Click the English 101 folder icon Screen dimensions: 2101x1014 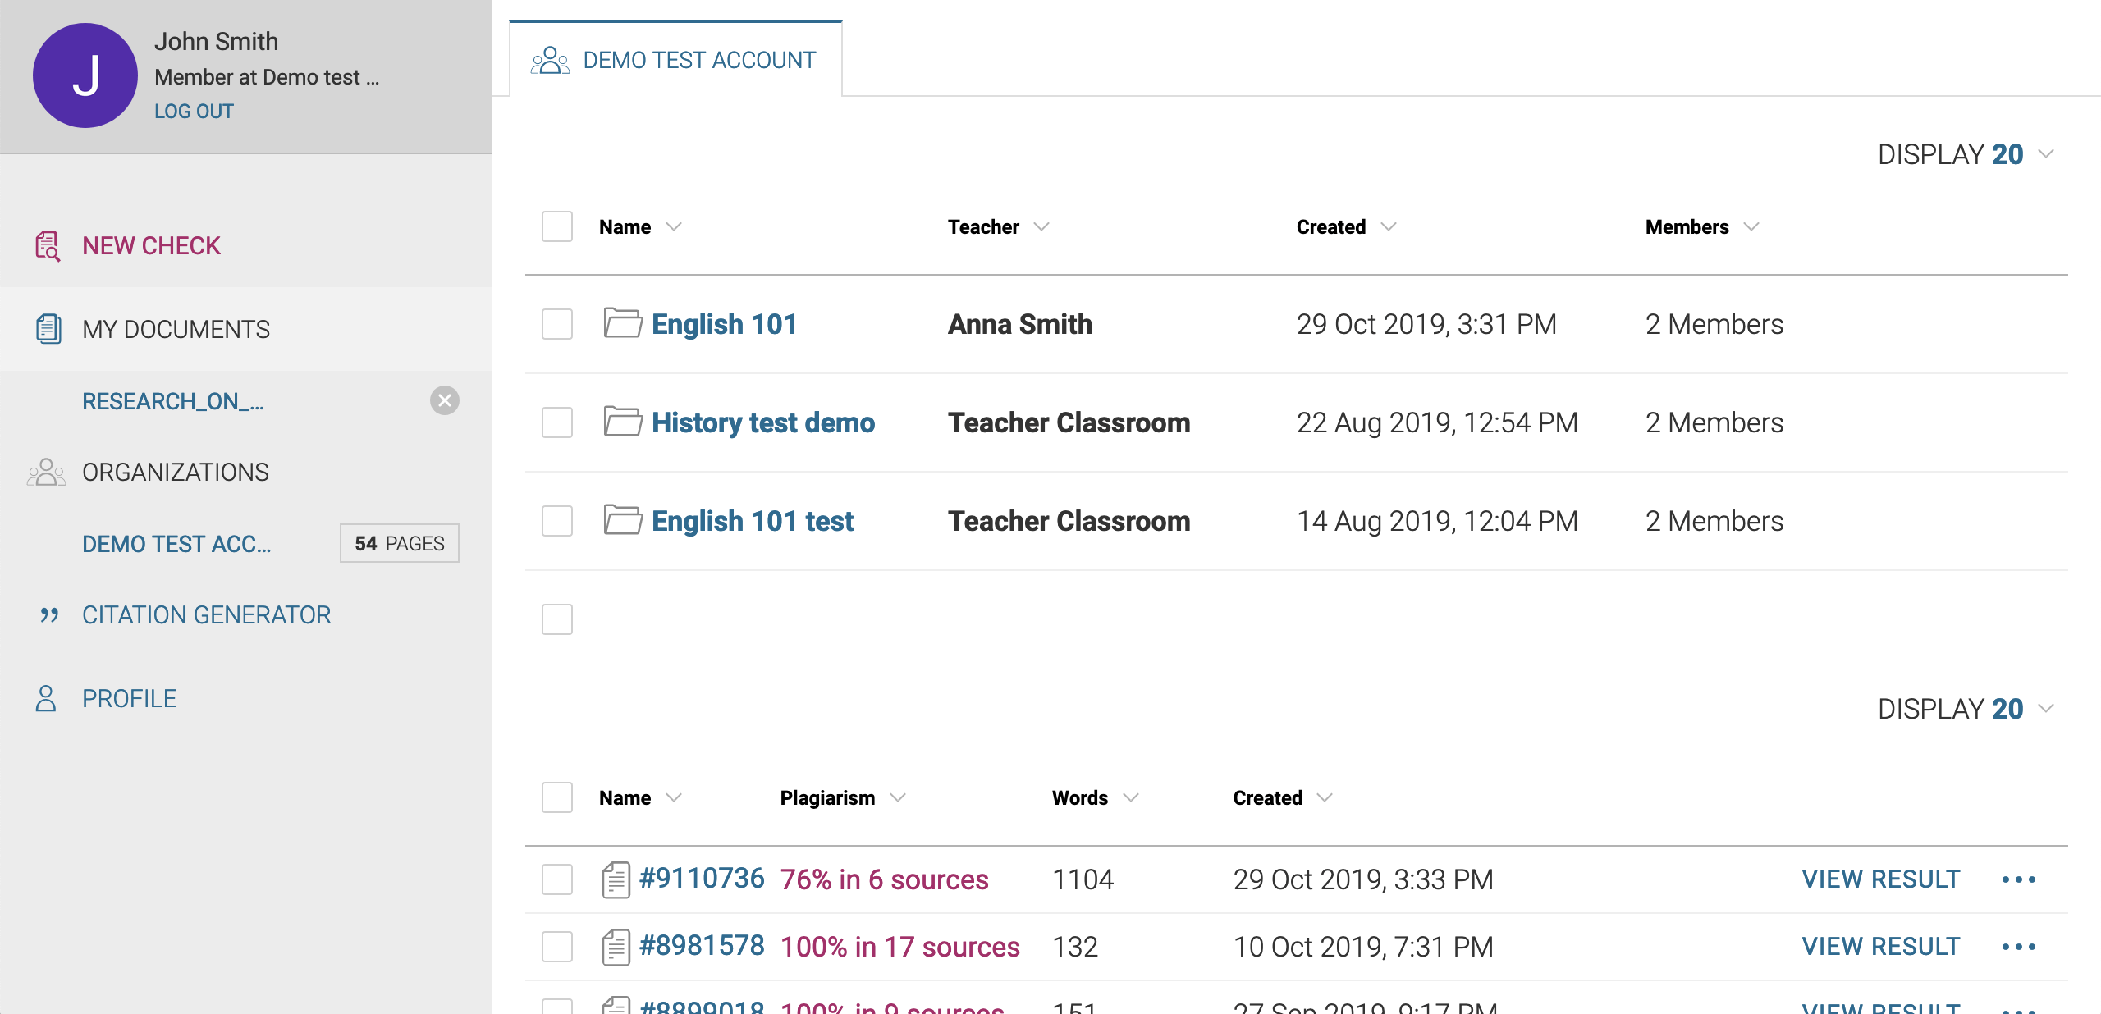coord(623,323)
